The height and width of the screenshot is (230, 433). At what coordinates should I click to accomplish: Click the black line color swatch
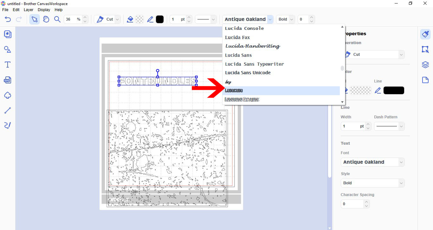394,90
